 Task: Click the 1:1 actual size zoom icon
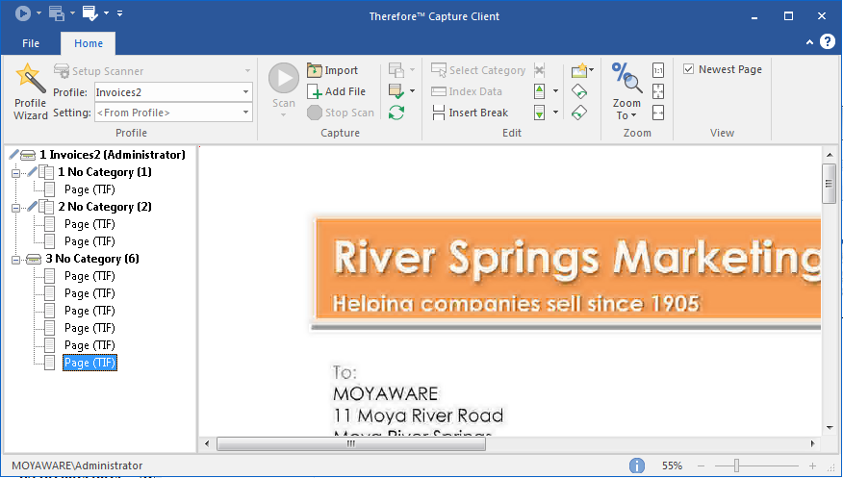[658, 70]
